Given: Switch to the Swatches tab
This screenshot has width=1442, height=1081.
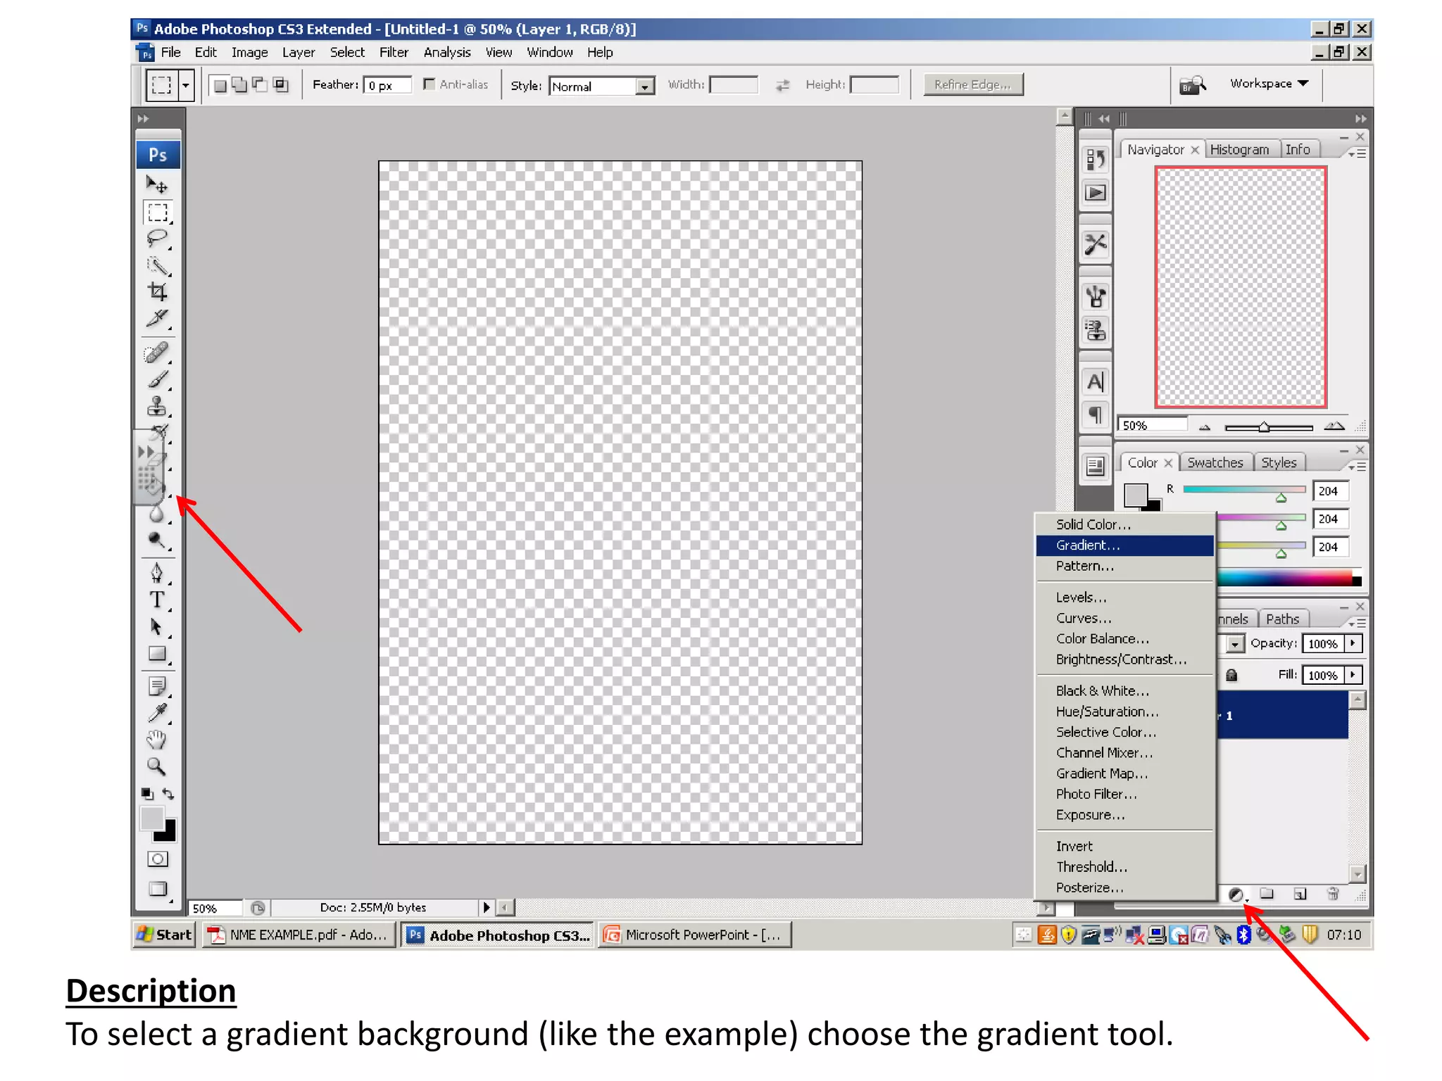Looking at the screenshot, I should (x=1215, y=463).
